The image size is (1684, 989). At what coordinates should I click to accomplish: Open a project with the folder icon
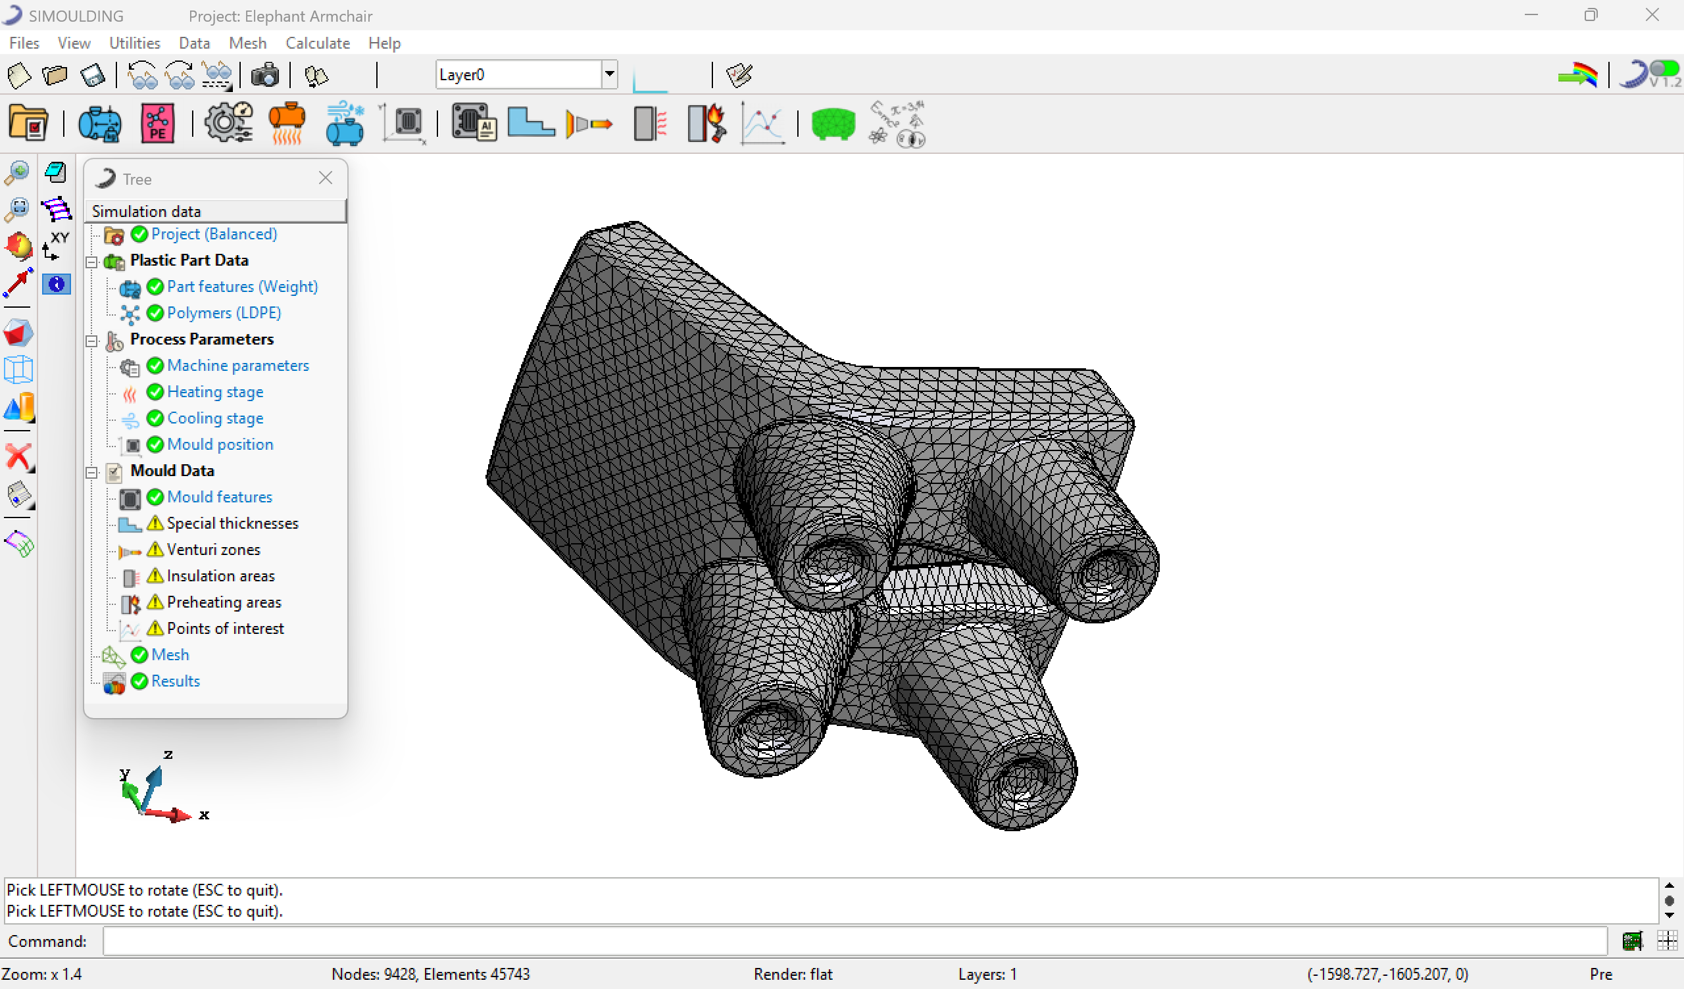tap(55, 75)
